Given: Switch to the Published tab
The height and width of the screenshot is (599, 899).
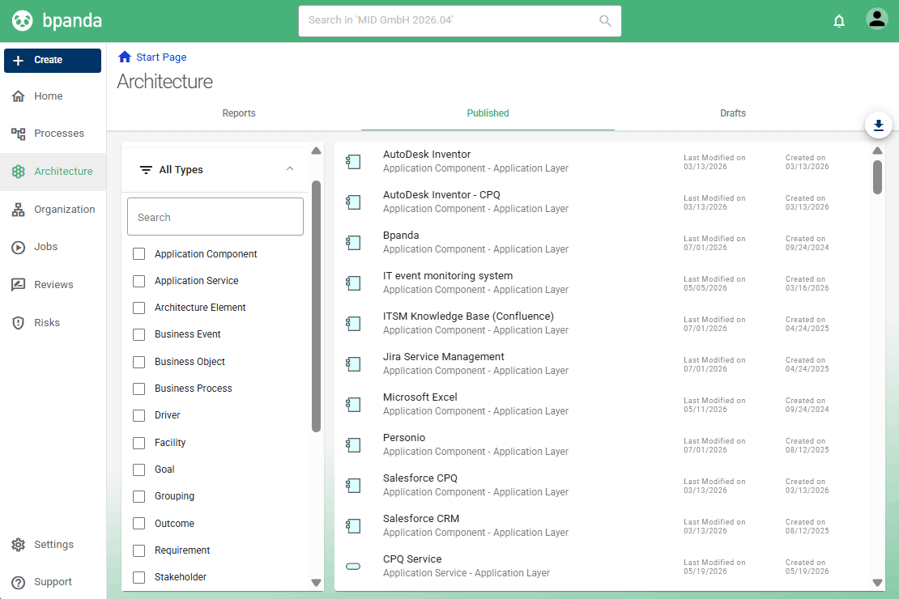Looking at the screenshot, I should pyautogui.click(x=488, y=113).
